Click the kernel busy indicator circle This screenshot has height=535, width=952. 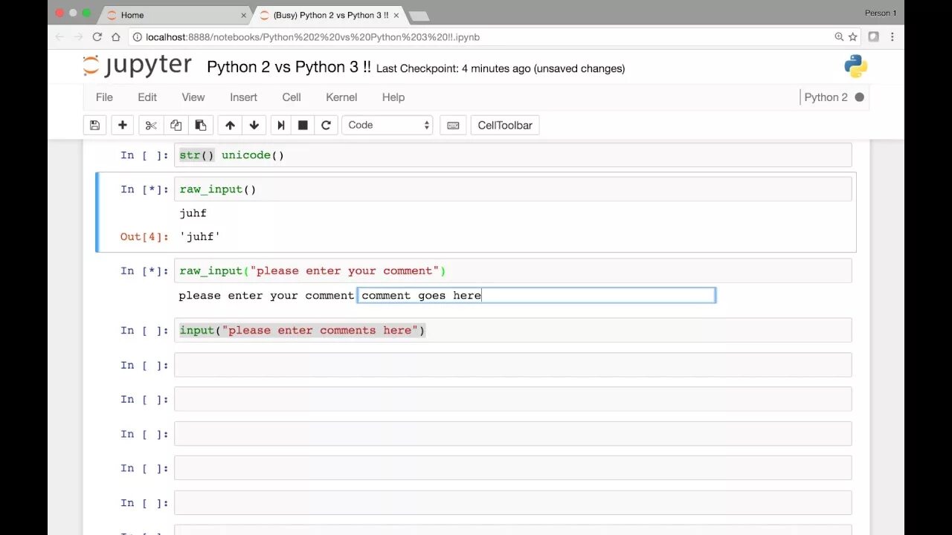[860, 97]
